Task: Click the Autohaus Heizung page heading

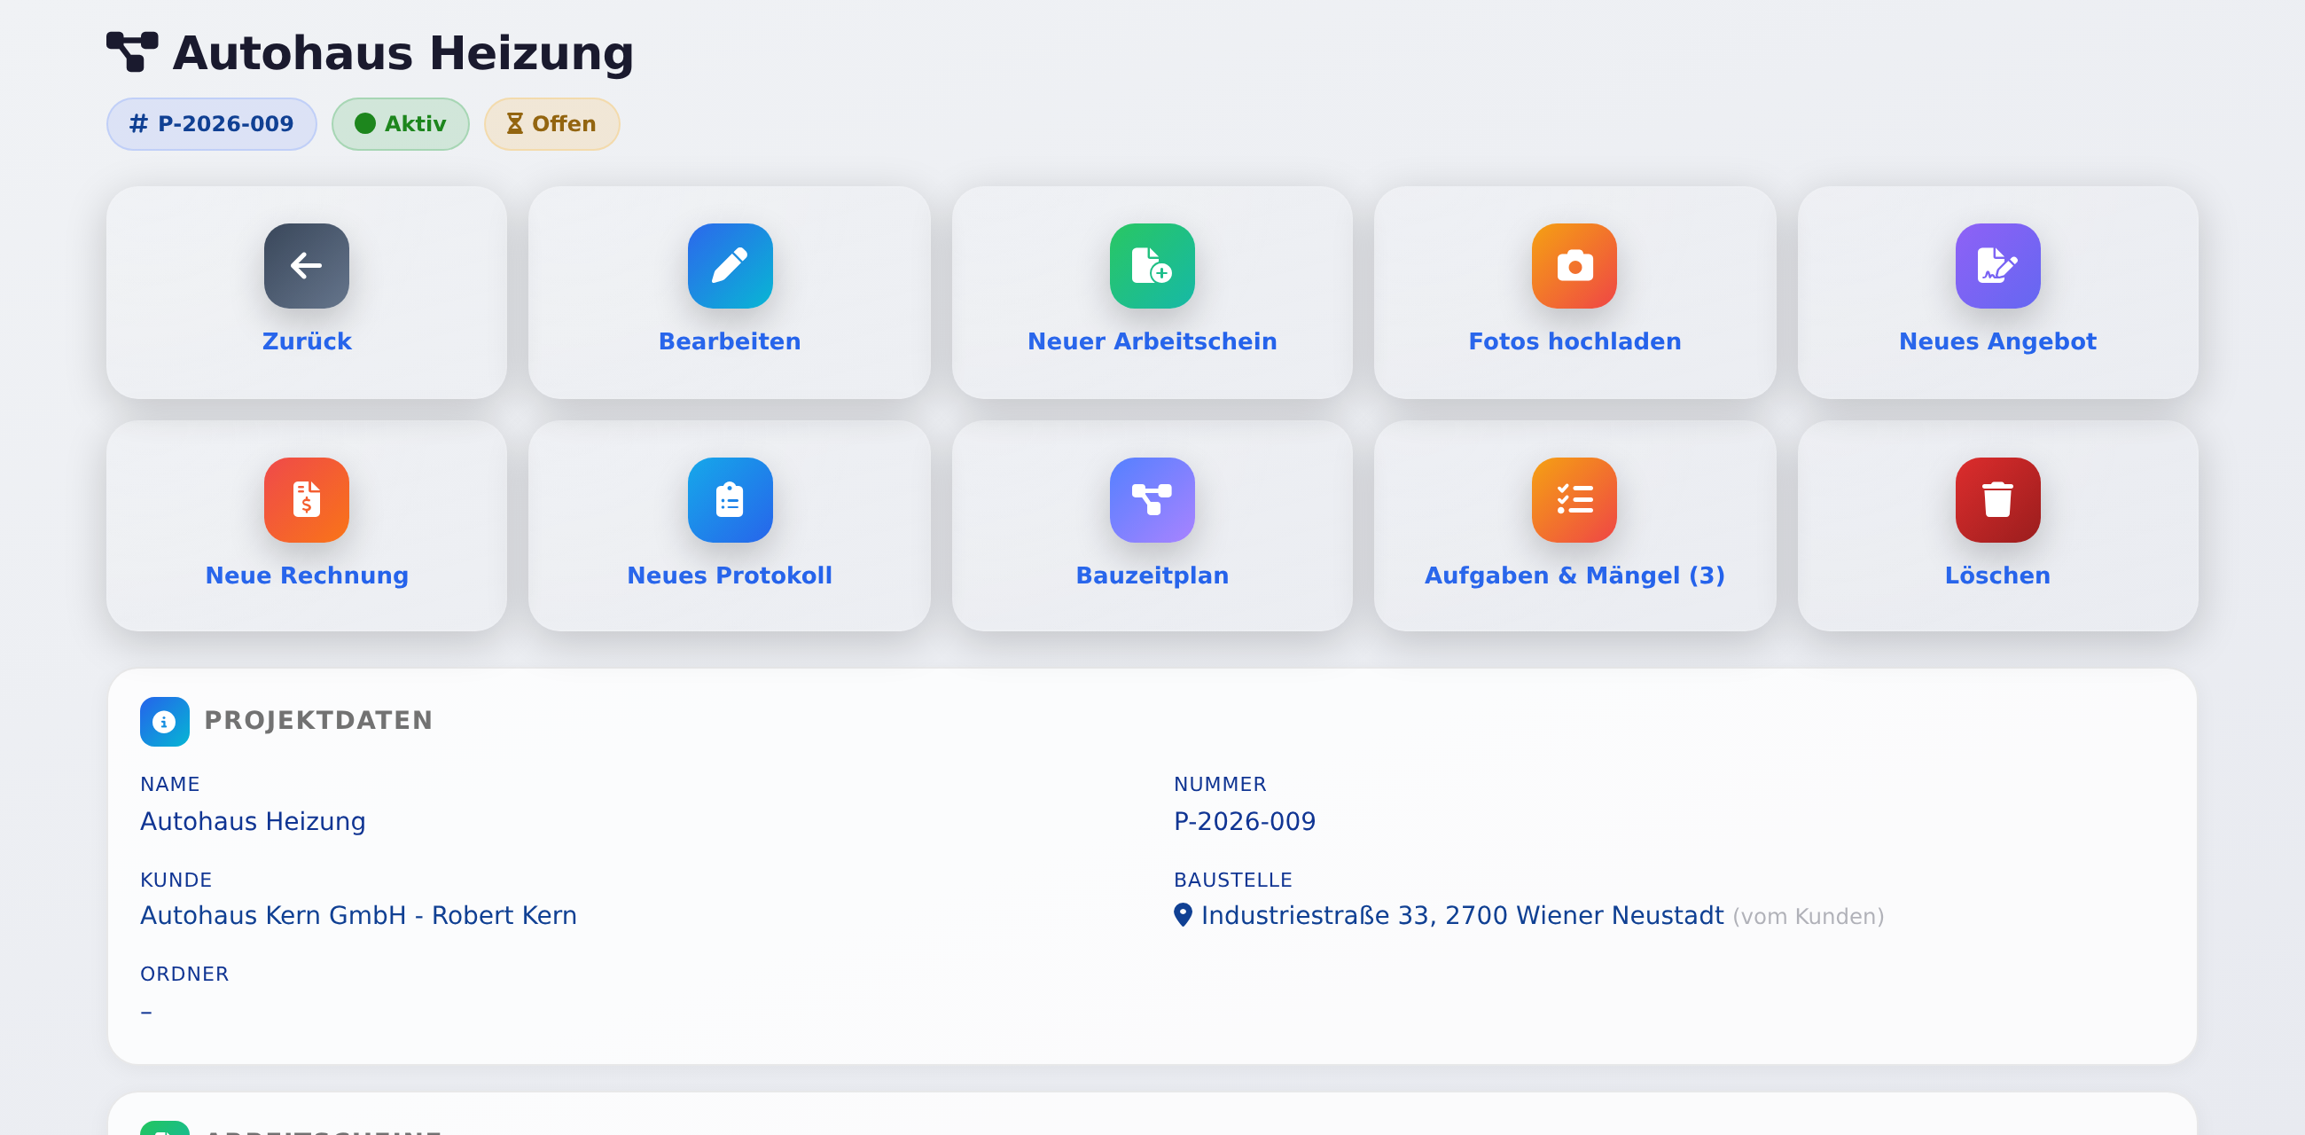Action: [402, 52]
